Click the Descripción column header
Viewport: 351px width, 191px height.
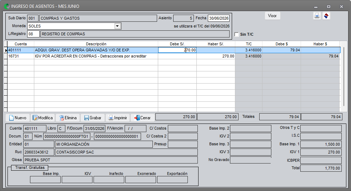click(96, 44)
